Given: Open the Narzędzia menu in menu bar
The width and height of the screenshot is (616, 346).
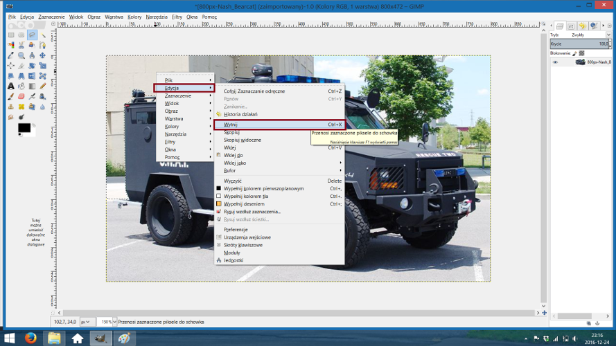Looking at the screenshot, I should pyautogui.click(x=157, y=17).
